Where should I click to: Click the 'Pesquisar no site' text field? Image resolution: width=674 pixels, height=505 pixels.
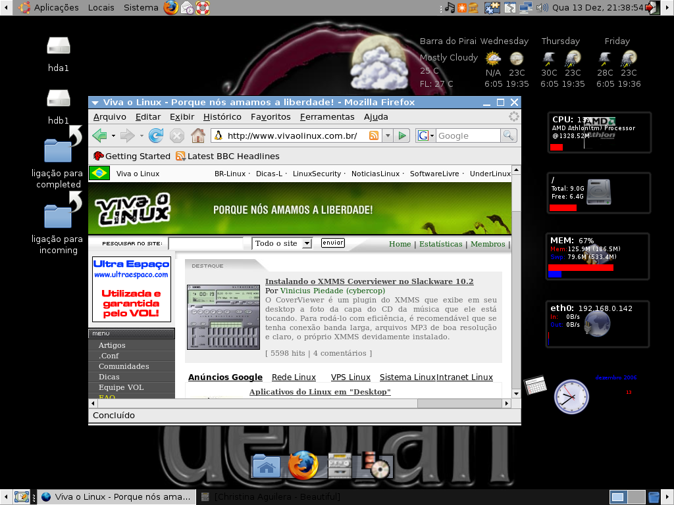coord(206,243)
